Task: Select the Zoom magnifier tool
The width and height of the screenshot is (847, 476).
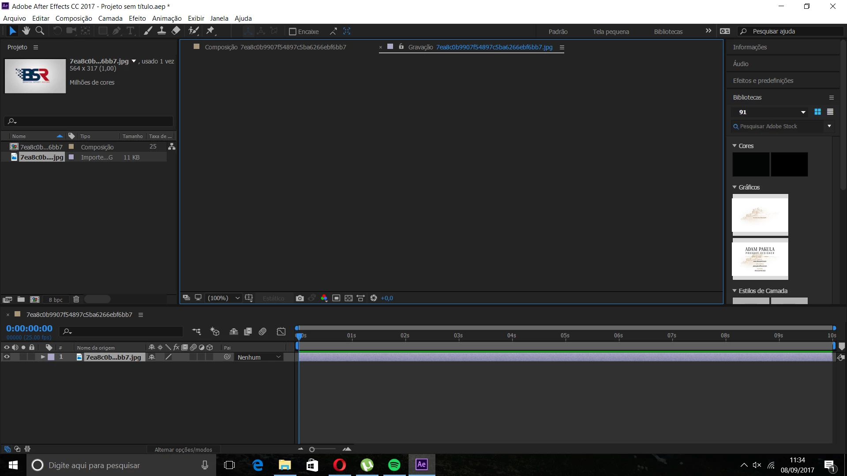Action: click(40, 31)
